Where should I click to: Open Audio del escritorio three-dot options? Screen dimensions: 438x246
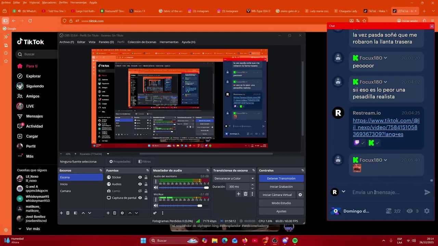(155, 181)
